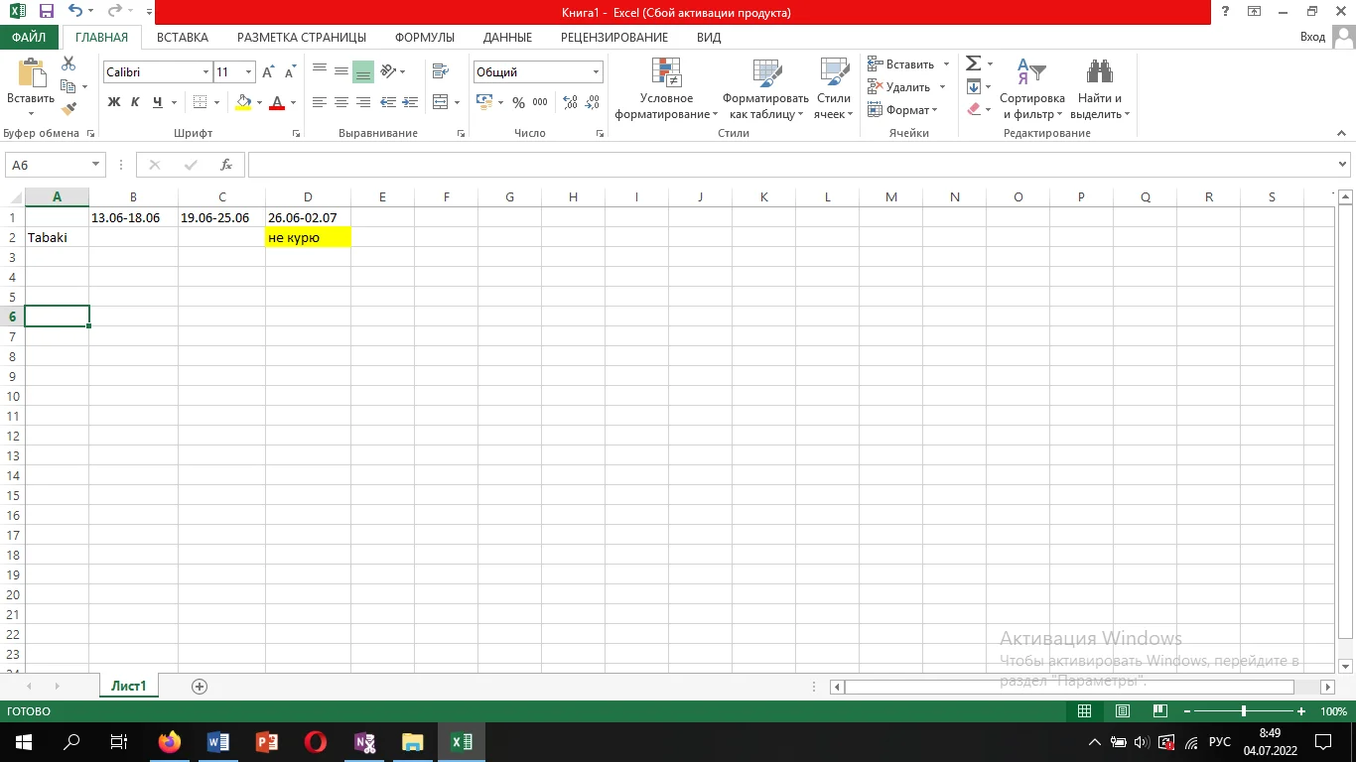
Task: Open the Общий number format dropdown
Action: pyautogui.click(x=596, y=72)
